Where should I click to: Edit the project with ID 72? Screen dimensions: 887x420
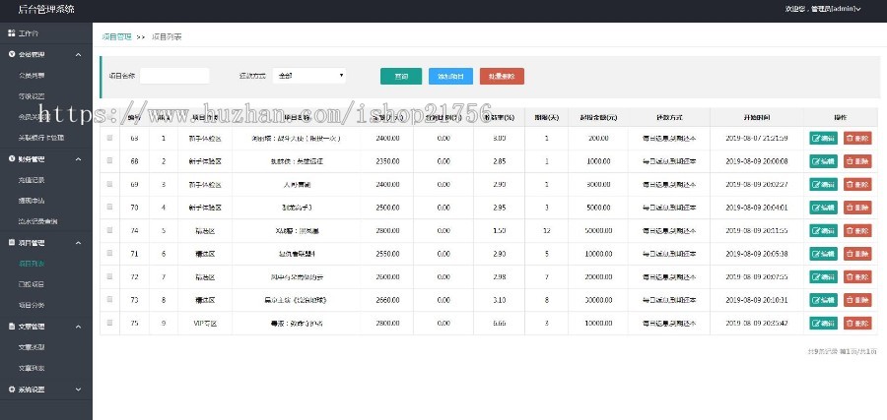click(x=824, y=276)
